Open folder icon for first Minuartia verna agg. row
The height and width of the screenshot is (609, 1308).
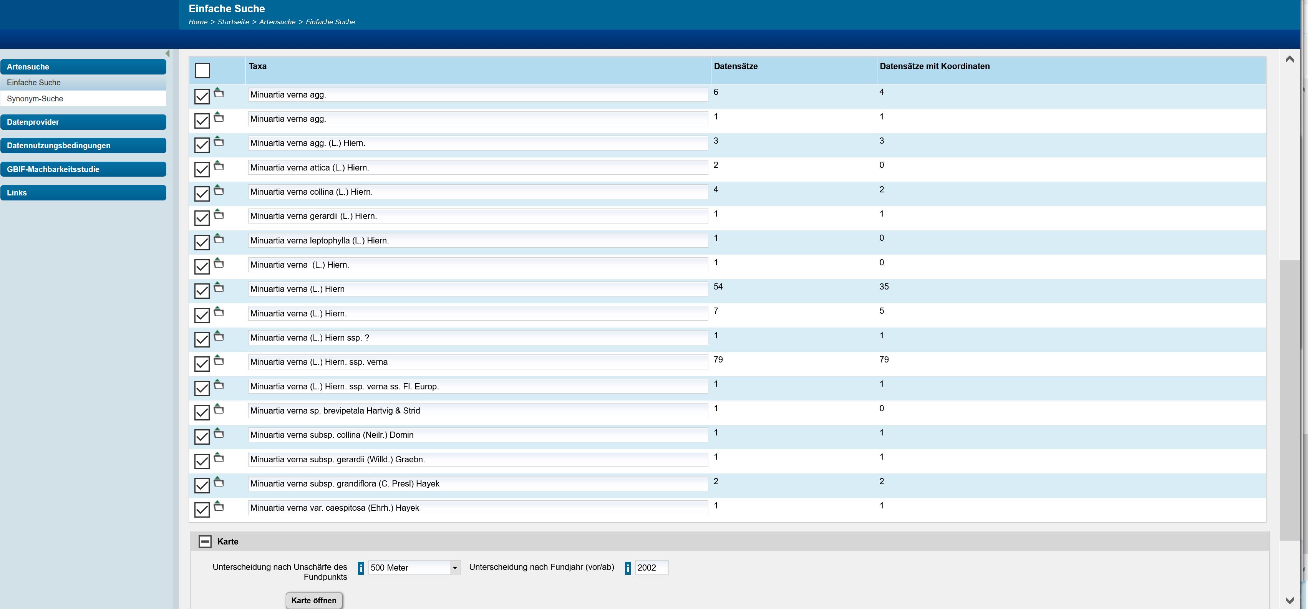(218, 93)
